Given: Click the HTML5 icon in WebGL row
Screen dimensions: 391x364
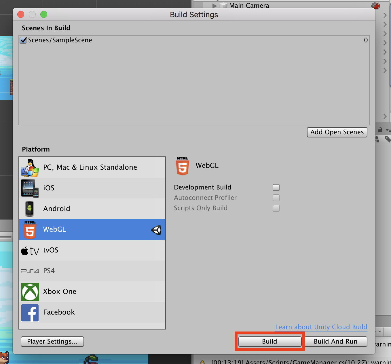Looking at the screenshot, I should (30, 229).
